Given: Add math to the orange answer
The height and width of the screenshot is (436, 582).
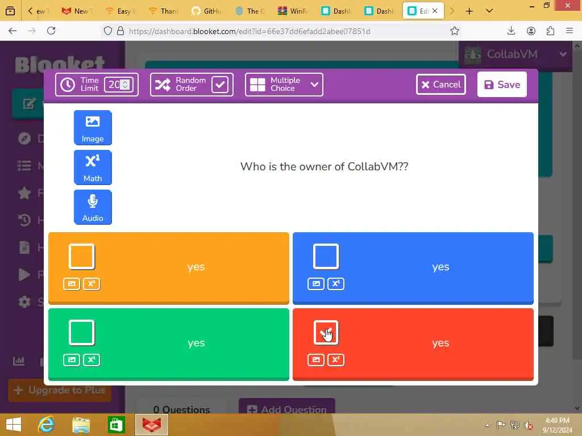Looking at the screenshot, I should pyautogui.click(x=92, y=284).
